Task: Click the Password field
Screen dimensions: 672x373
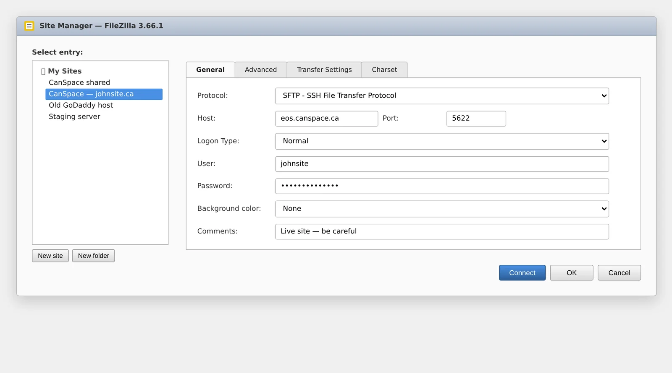Action: pyautogui.click(x=442, y=186)
